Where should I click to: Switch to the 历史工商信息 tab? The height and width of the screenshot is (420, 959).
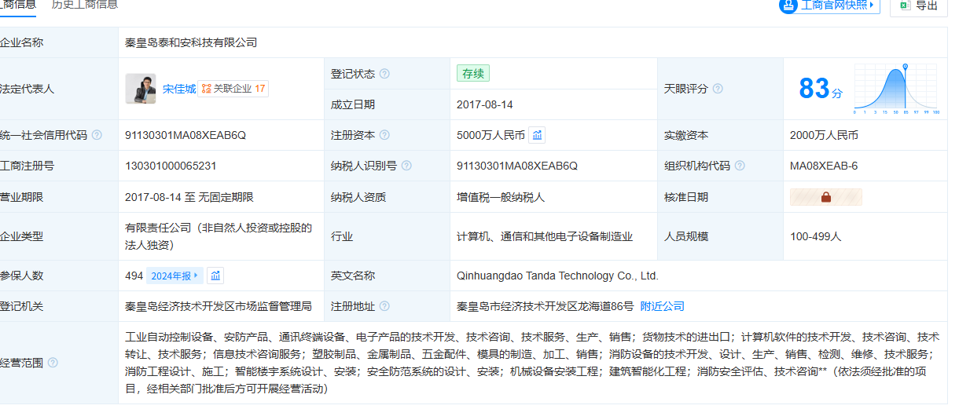click(85, 5)
